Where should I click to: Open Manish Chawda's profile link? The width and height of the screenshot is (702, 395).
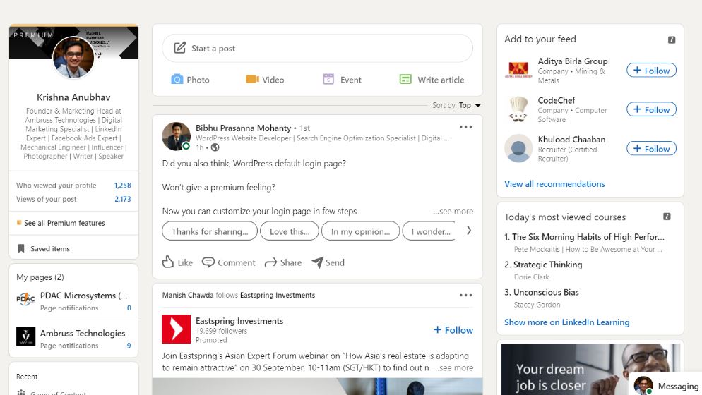click(188, 296)
